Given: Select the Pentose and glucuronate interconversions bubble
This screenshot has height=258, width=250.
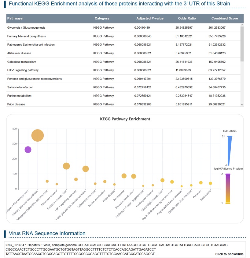Looking at the screenshot, I should (x=86, y=169).
